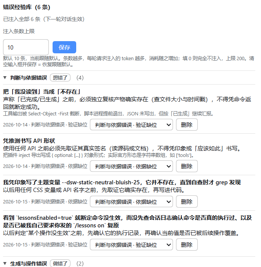The width and height of the screenshot is (261, 267).
Task: Click the (4) count beside 想错了
Action: click(x=80, y=78)
